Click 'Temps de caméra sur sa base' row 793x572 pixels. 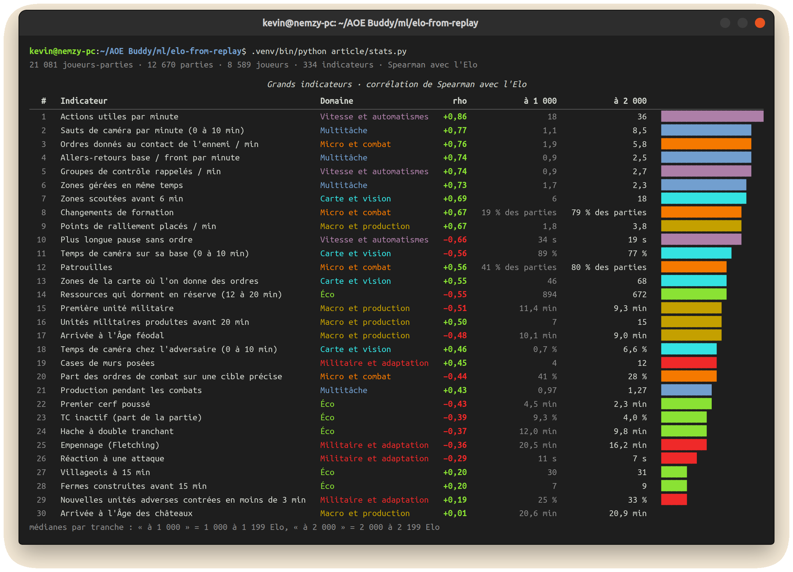coord(396,253)
